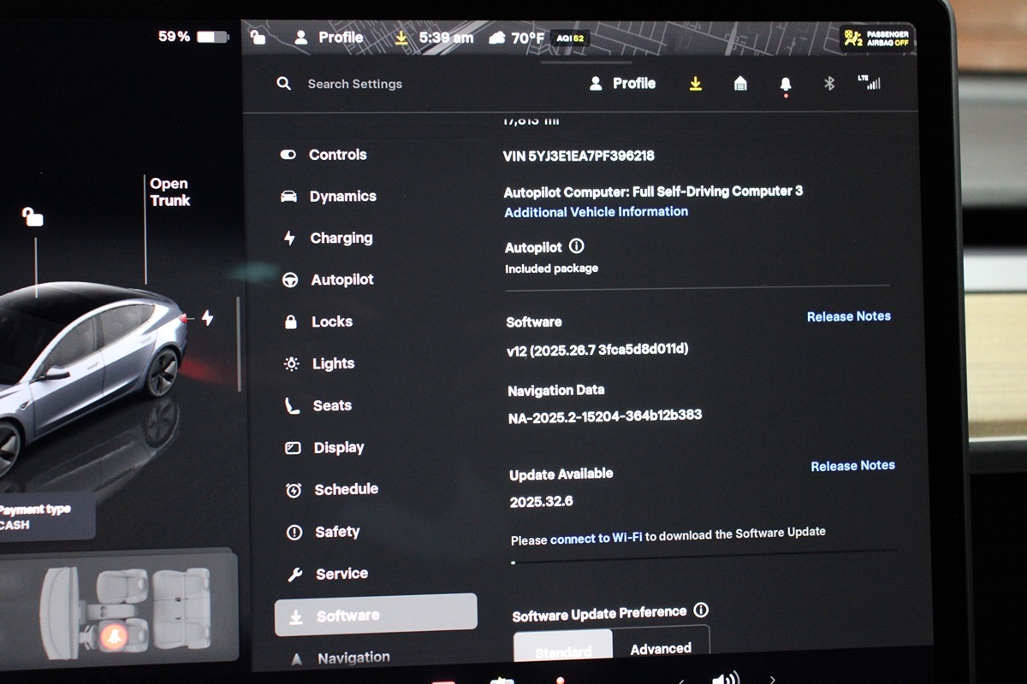Select Standard software update preference
This screenshot has height=684, width=1027.
tap(563, 649)
